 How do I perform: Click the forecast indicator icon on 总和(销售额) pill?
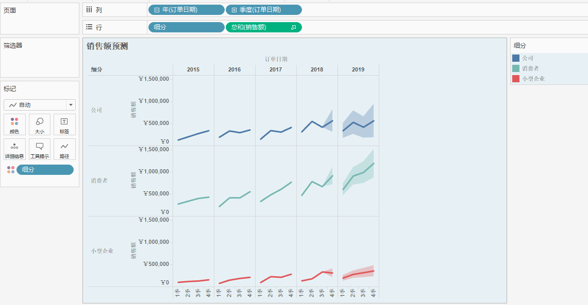coord(293,27)
